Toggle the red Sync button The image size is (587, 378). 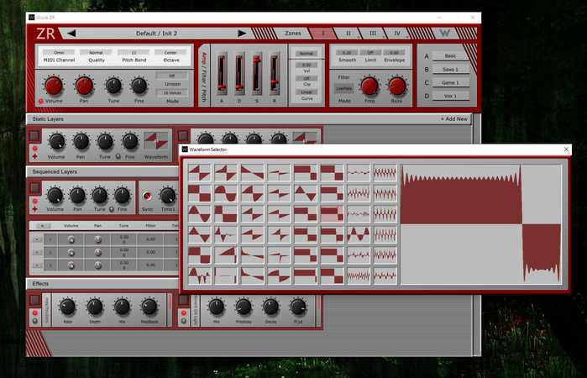click(x=148, y=197)
